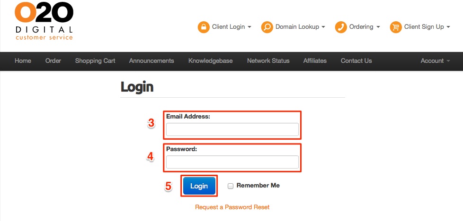This screenshot has width=463, height=221.
Task: Open Contact Us in the navbar
Action: click(356, 61)
